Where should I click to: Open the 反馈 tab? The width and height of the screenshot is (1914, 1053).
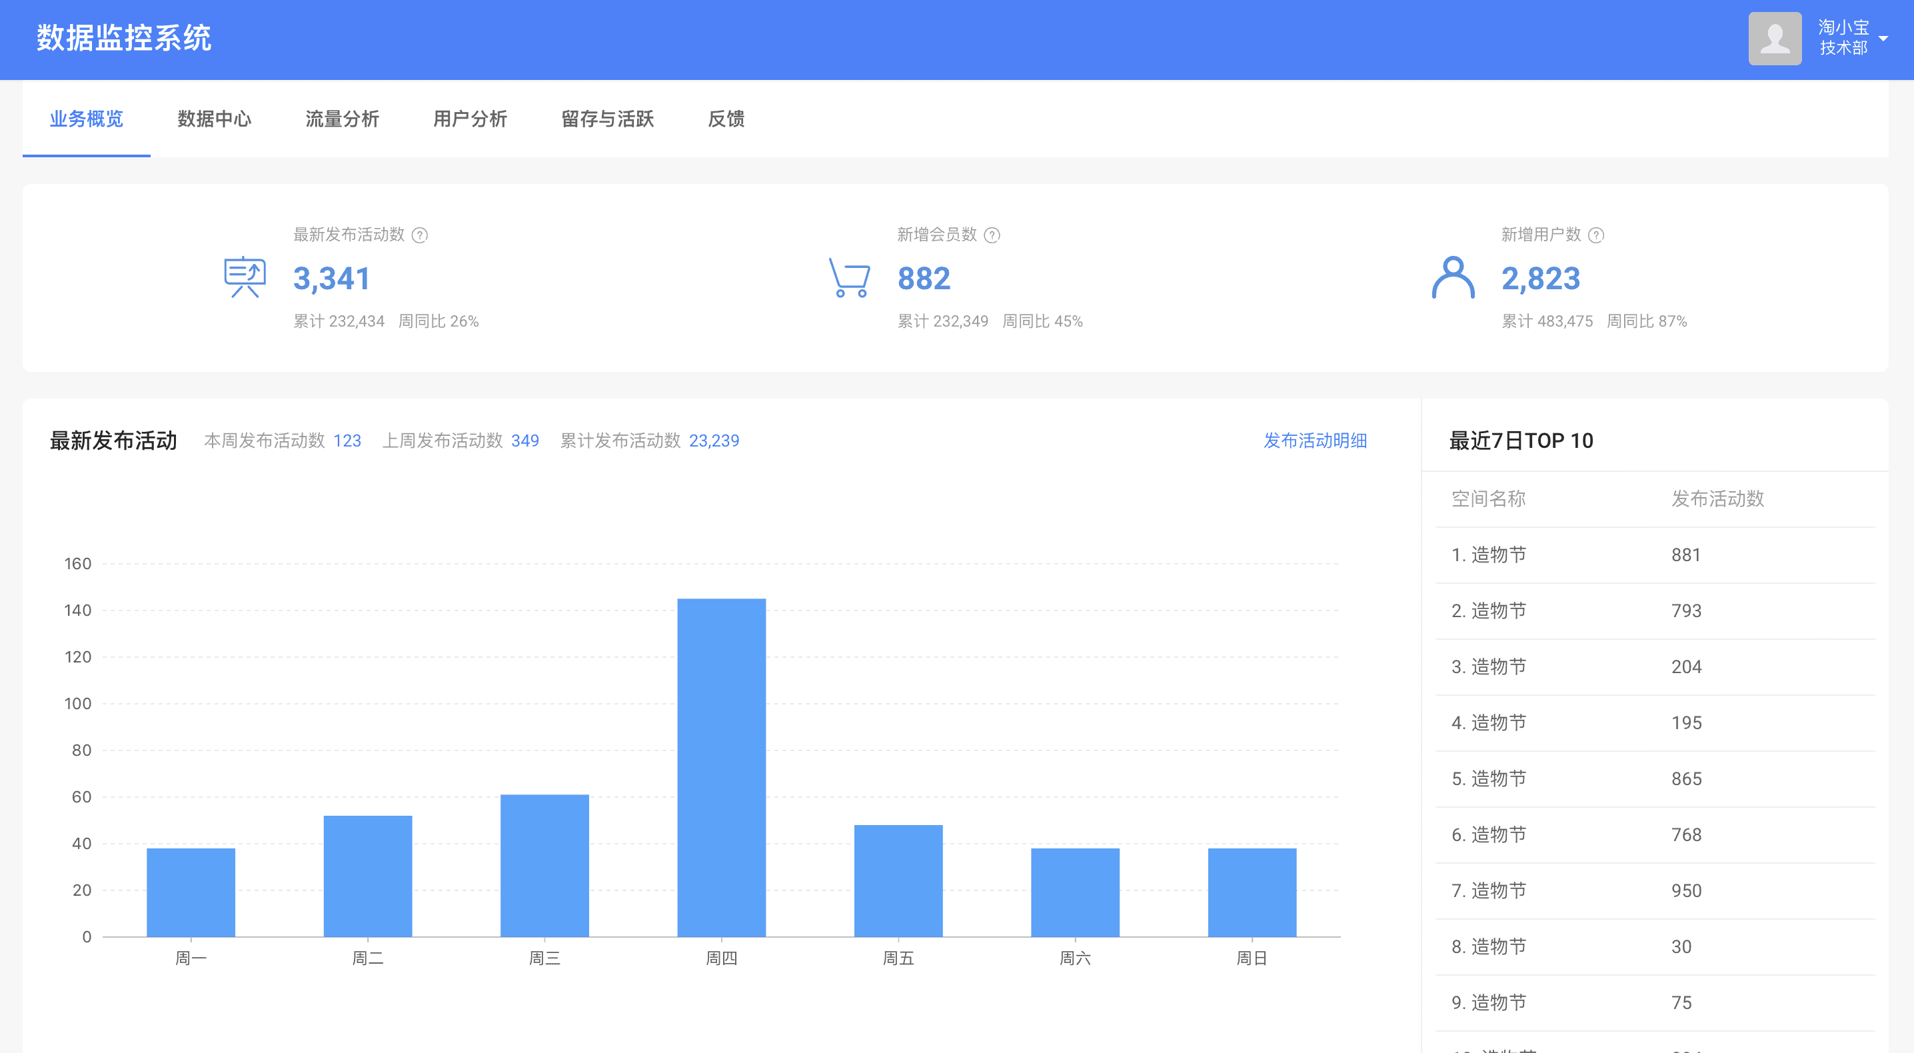coord(726,119)
